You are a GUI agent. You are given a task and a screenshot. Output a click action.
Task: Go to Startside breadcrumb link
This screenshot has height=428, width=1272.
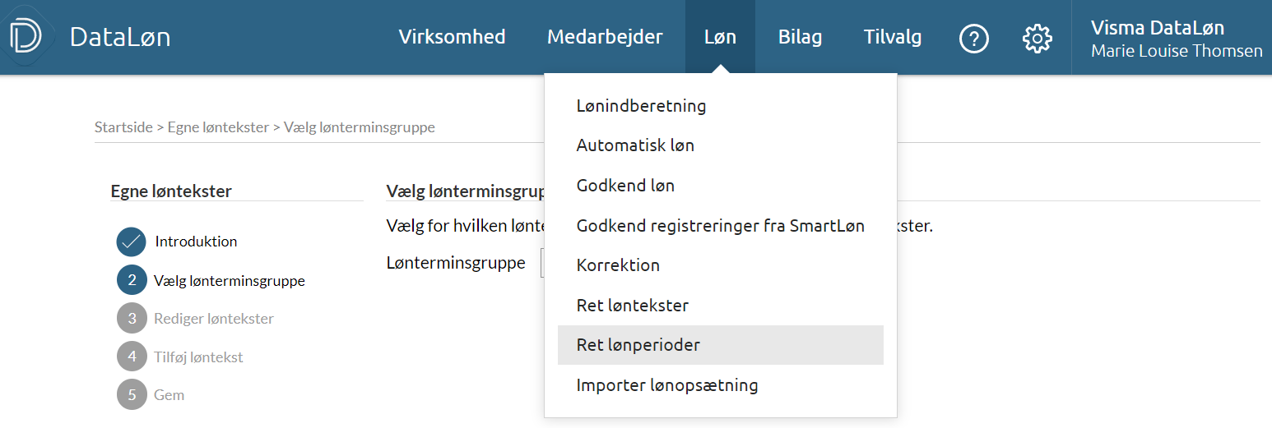pyautogui.click(x=123, y=127)
